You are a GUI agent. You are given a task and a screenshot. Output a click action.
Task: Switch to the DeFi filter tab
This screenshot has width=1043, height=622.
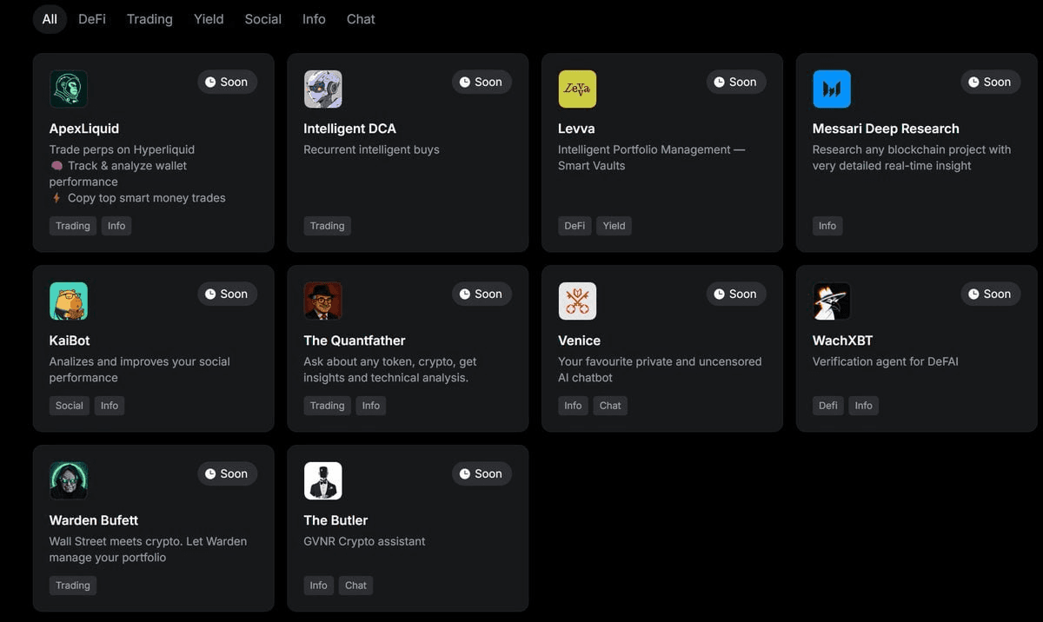click(92, 19)
